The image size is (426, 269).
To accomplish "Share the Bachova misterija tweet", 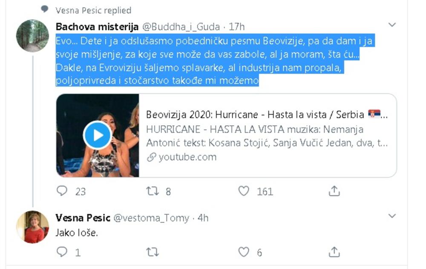I will 334,191.
